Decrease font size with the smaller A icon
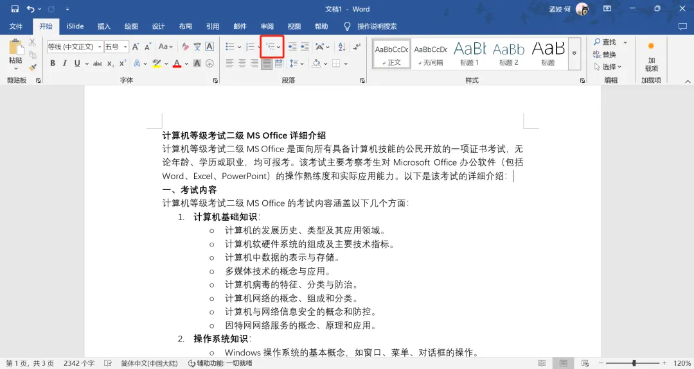 point(148,46)
